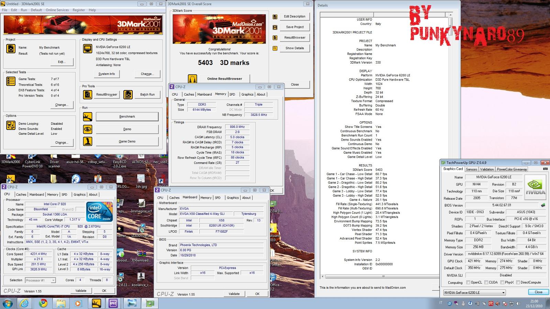Switch to CPU-Z via its taskbar button
Viewport: 550px width, 309px height.
[x=113, y=303]
